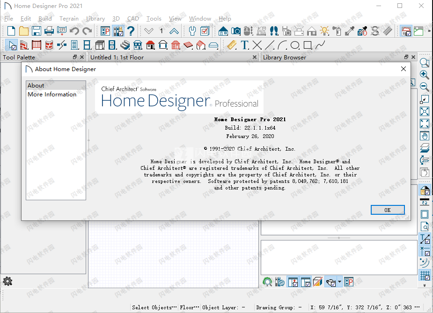
Task: Select the Tape Measure dimension tool
Action: tap(232, 45)
